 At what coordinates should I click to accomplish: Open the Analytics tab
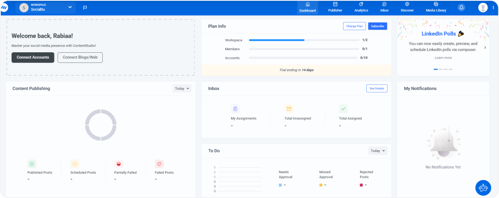[361, 7]
